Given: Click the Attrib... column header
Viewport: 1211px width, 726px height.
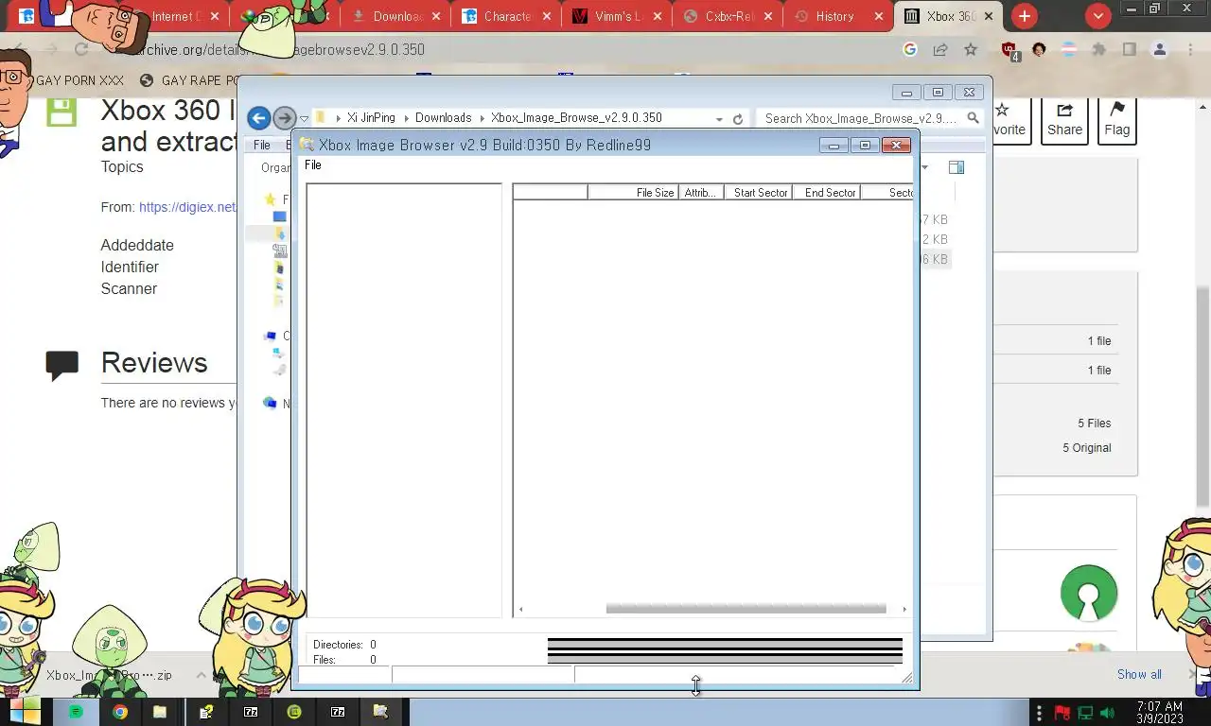Looking at the screenshot, I should (x=701, y=193).
